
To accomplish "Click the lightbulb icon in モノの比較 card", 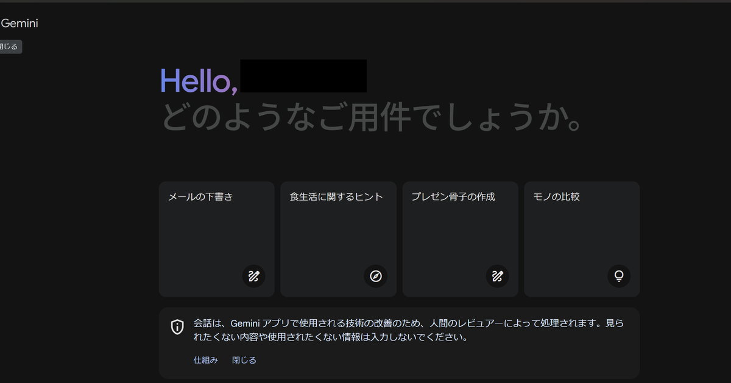I will (619, 276).
